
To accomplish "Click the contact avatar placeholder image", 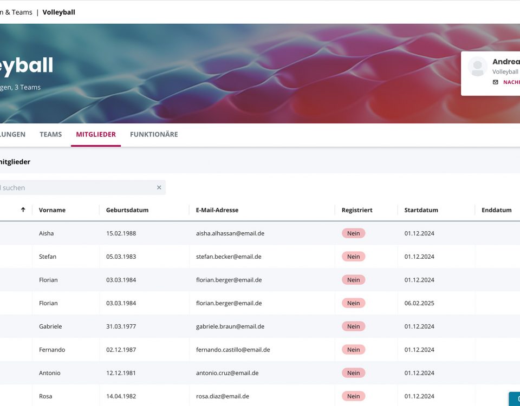I will pos(478,67).
